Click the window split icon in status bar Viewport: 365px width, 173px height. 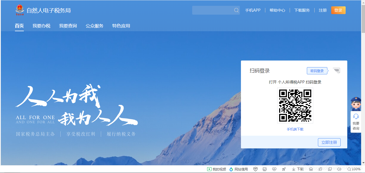pyautogui.click(x=330, y=169)
